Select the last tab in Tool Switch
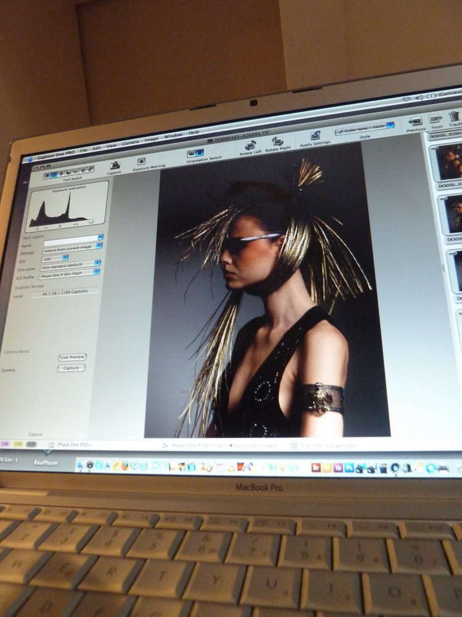The image size is (462, 617). (x=91, y=169)
